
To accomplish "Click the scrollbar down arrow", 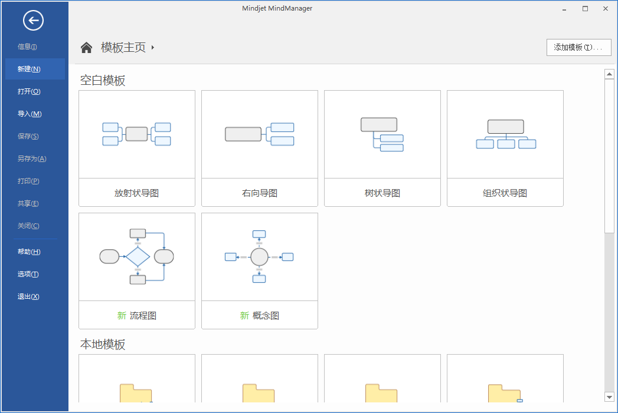I will pyautogui.click(x=609, y=397).
